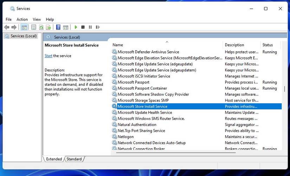Click gear icon beside Microsoft Passport Container
Viewport: 290px width, 176px height.
(x=115, y=88)
